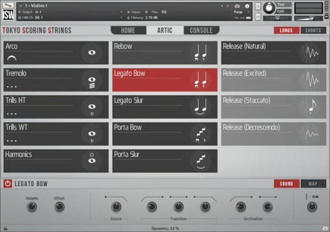Take a snapshot with camera icon in header
Screen dimensions: 330x232
tap(237, 6)
